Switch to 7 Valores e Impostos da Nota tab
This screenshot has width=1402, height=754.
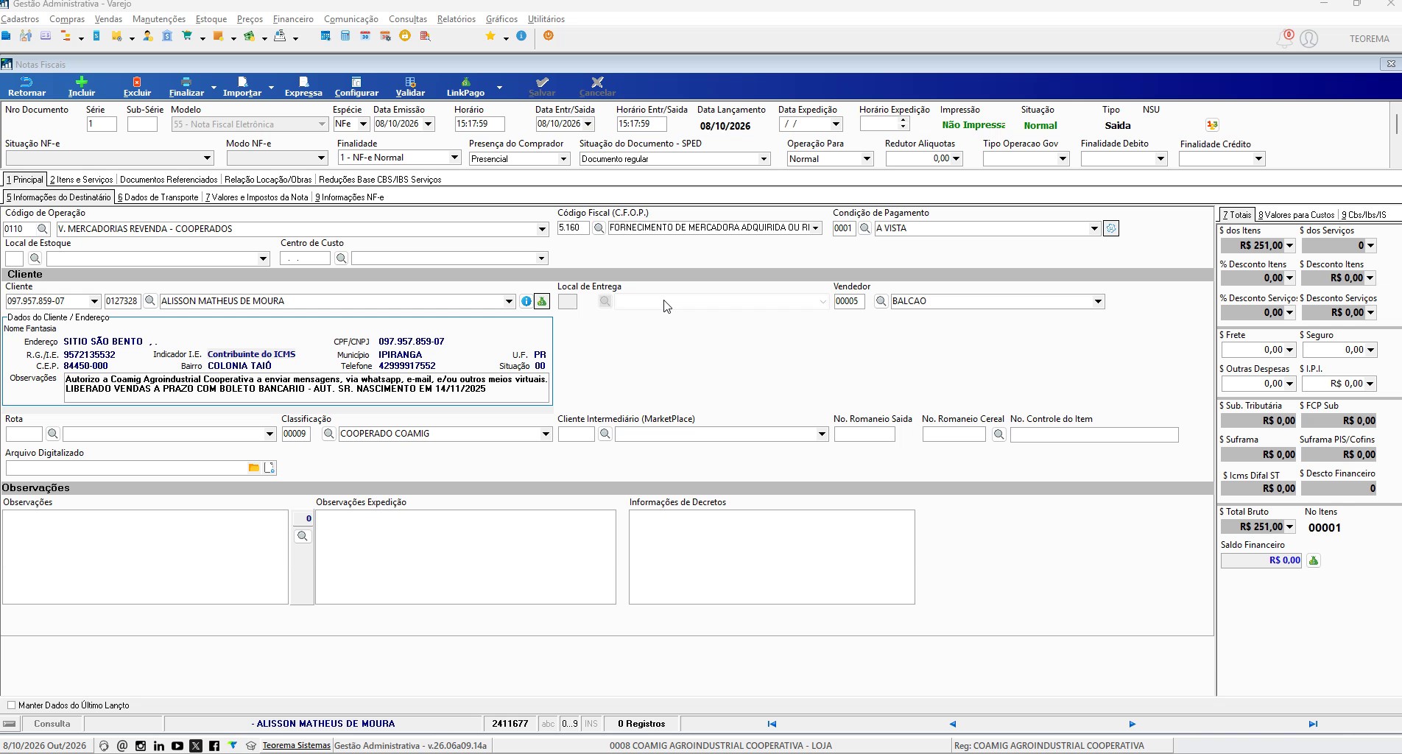pyautogui.click(x=256, y=197)
